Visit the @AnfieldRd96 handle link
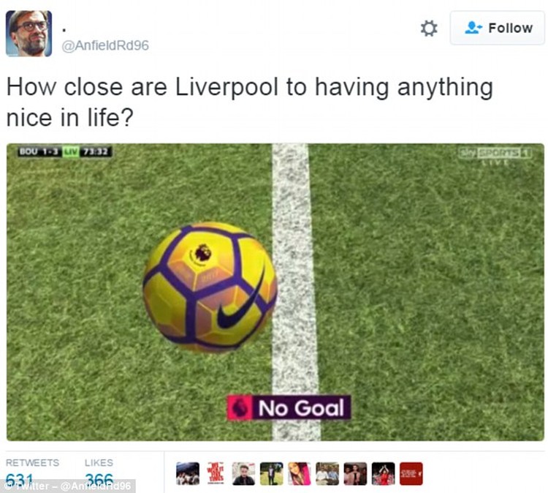The width and height of the screenshot is (548, 493). (105, 45)
